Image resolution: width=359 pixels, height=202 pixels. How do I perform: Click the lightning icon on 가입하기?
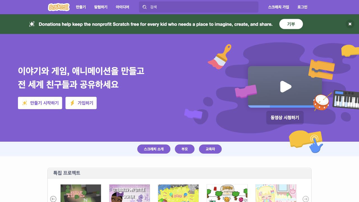pos(72,103)
